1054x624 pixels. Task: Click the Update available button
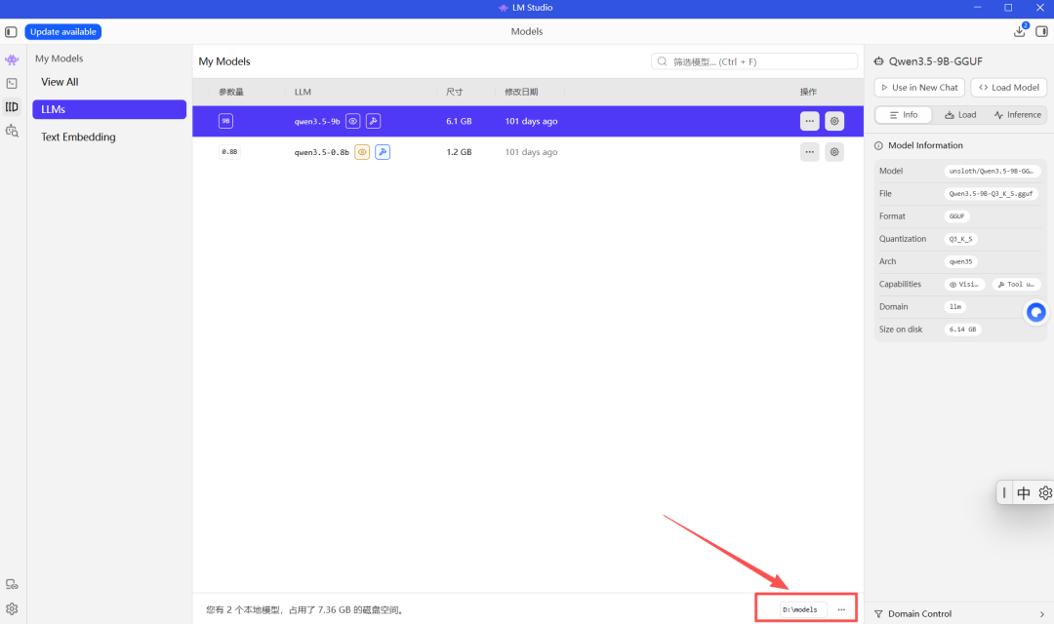click(x=63, y=31)
